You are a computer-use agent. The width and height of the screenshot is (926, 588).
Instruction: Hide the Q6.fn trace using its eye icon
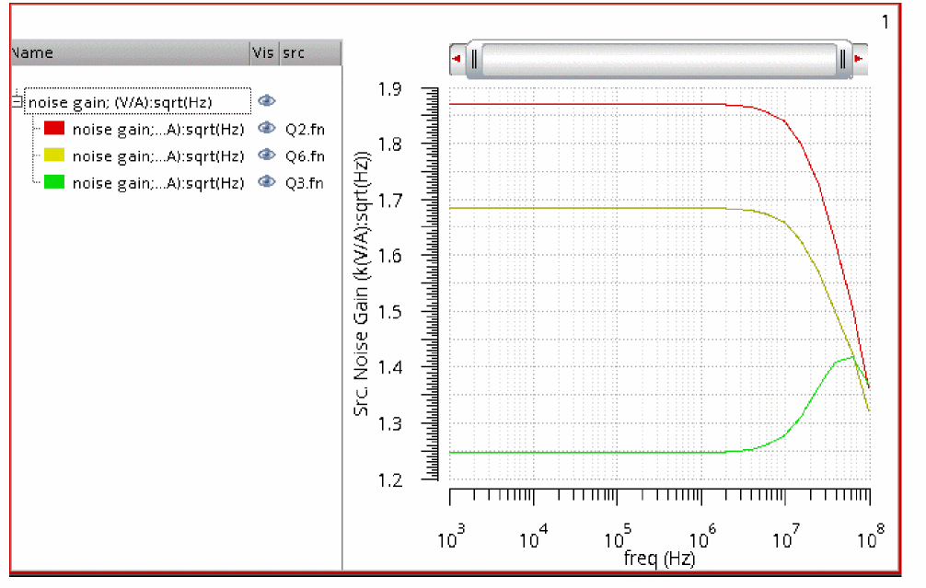click(x=267, y=154)
